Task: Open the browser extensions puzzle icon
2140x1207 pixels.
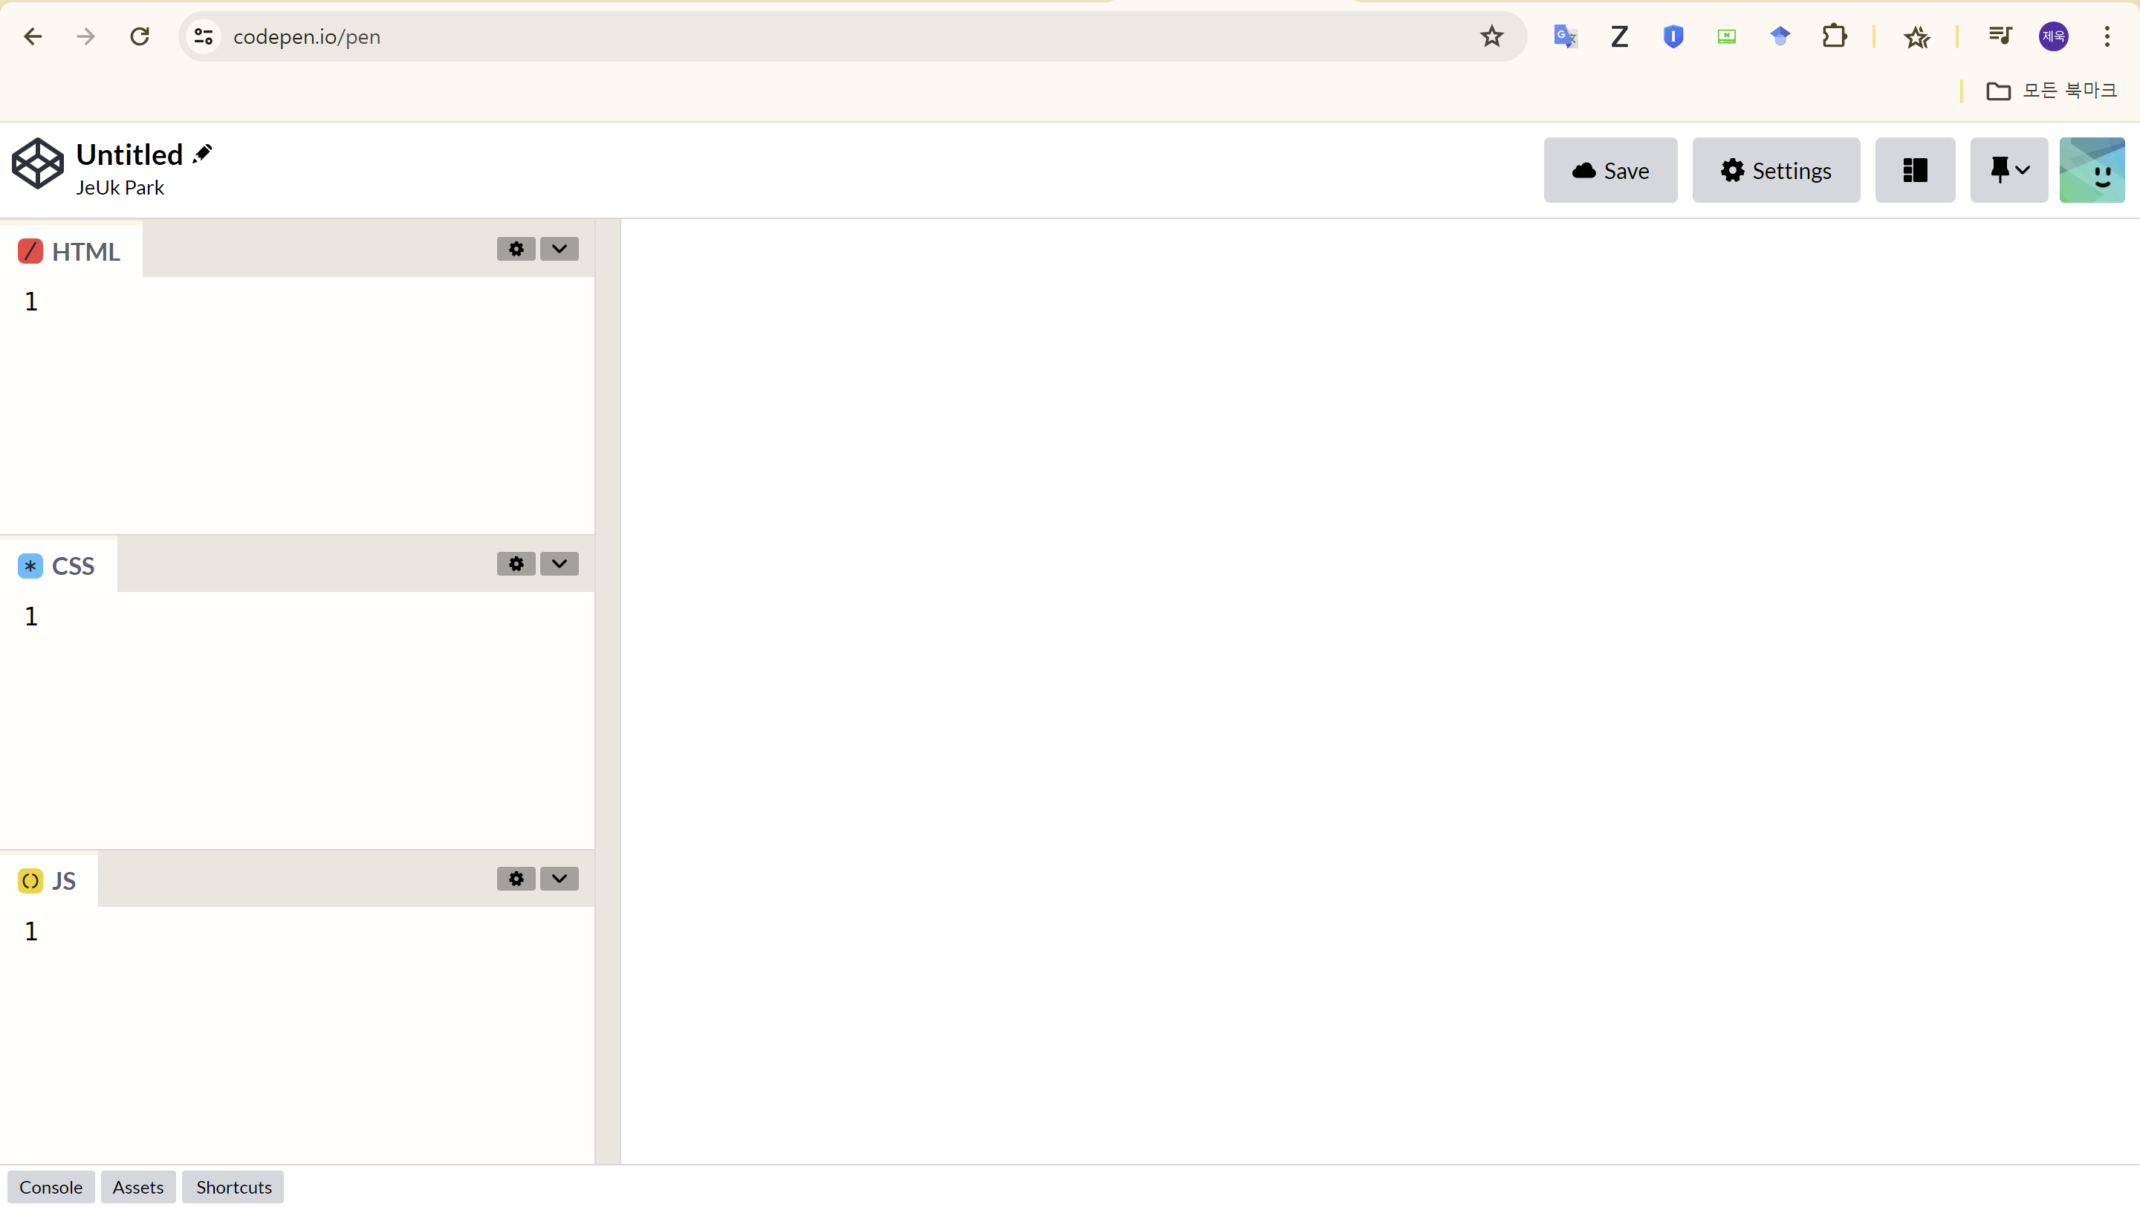Action: (x=1833, y=36)
